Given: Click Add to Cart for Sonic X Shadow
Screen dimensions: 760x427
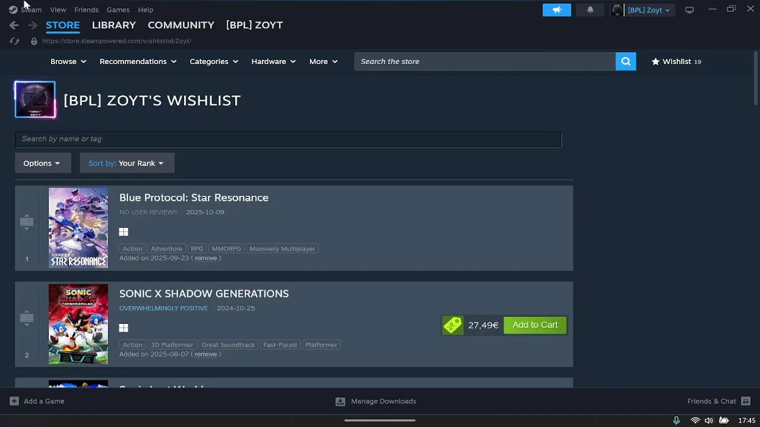Looking at the screenshot, I should [535, 325].
